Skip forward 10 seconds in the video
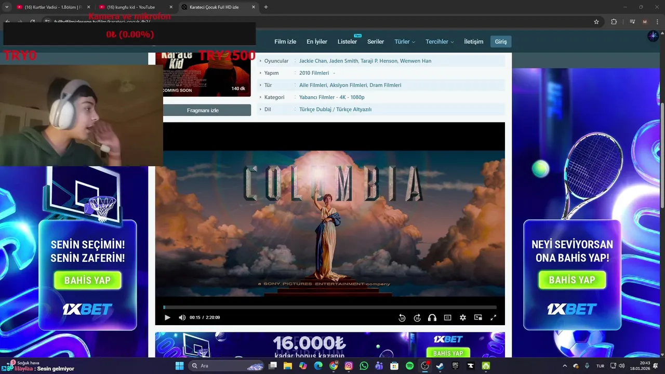The width and height of the screenshot is (665, 374). tap(417, 318)
